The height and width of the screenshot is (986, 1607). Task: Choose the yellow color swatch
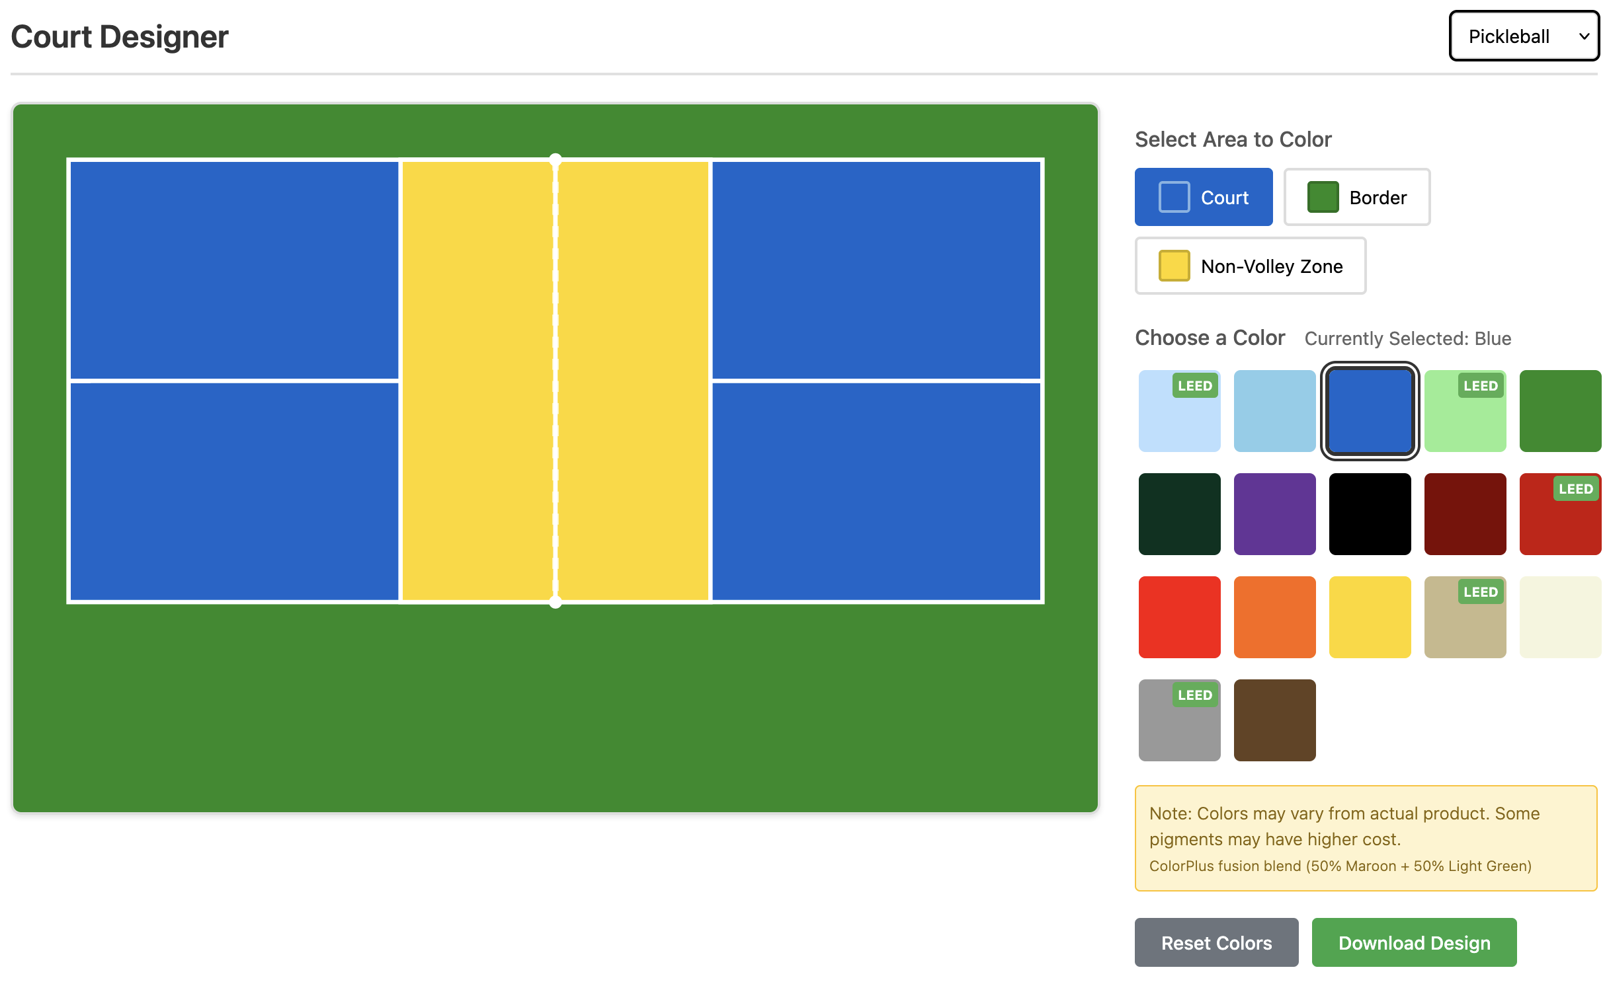pyautogui.click(x=1370, y=617)
